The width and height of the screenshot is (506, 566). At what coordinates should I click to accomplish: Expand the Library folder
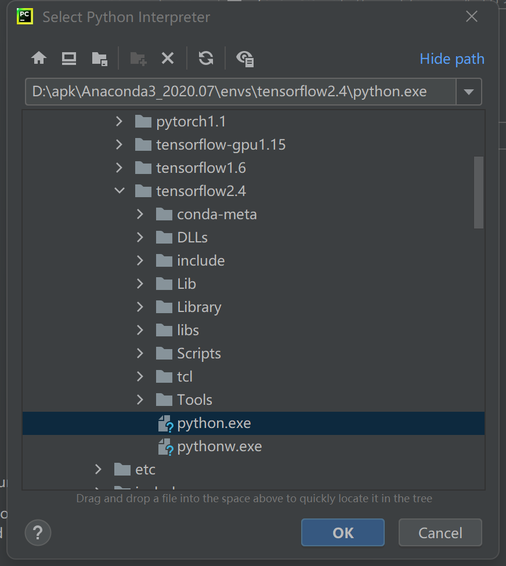click(140, 307)
